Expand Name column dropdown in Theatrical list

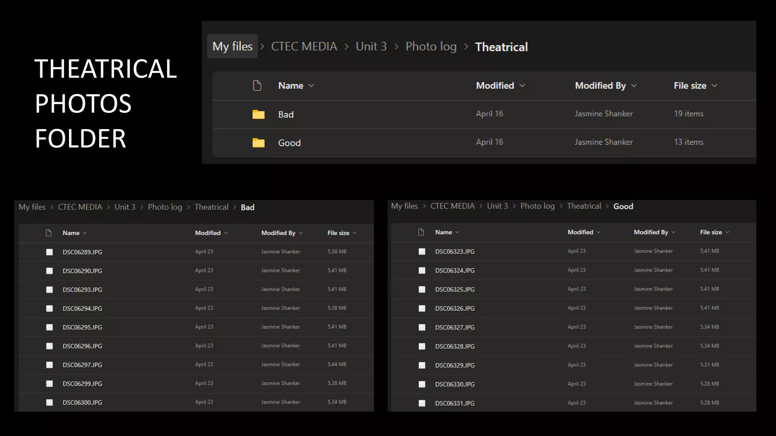click(311, 86)
